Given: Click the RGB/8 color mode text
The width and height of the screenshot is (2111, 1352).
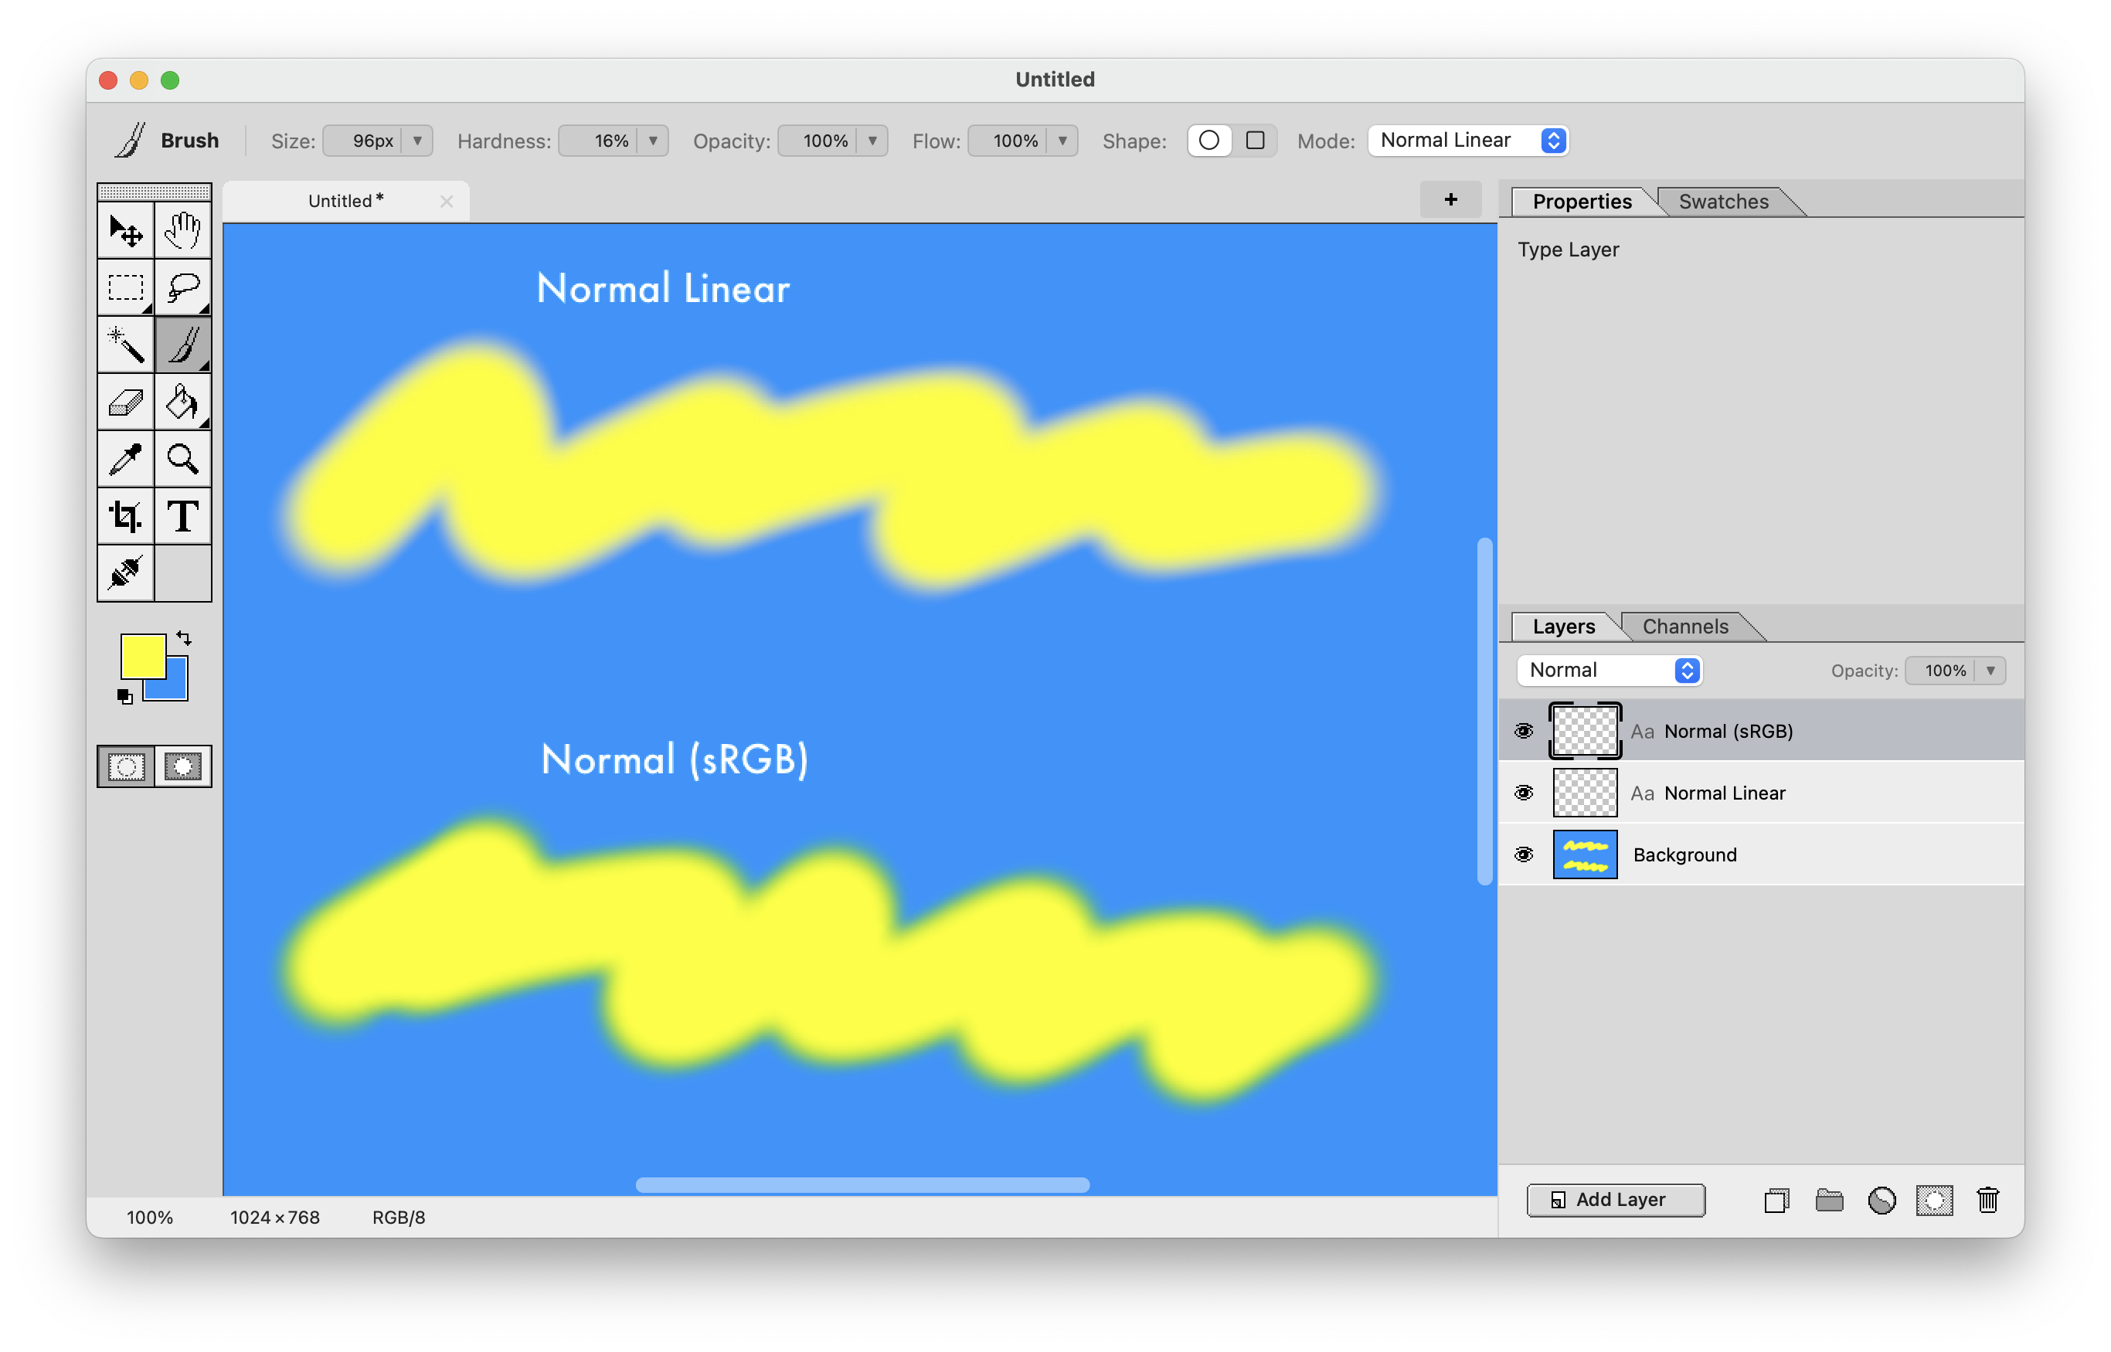Looking at the screenshot, I should pos(399,1217).
